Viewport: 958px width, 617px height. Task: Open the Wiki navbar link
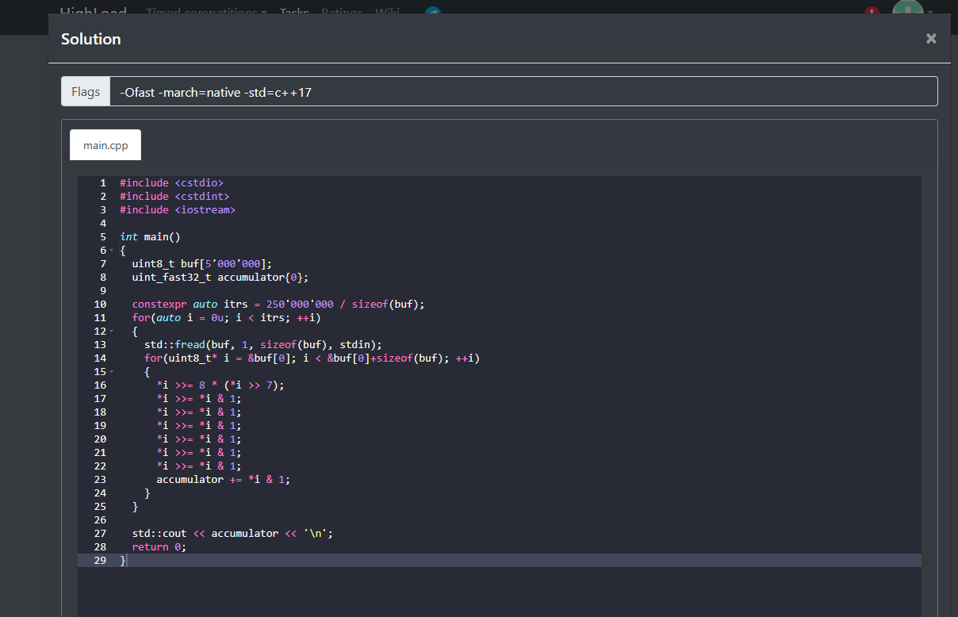pos(387,12)
